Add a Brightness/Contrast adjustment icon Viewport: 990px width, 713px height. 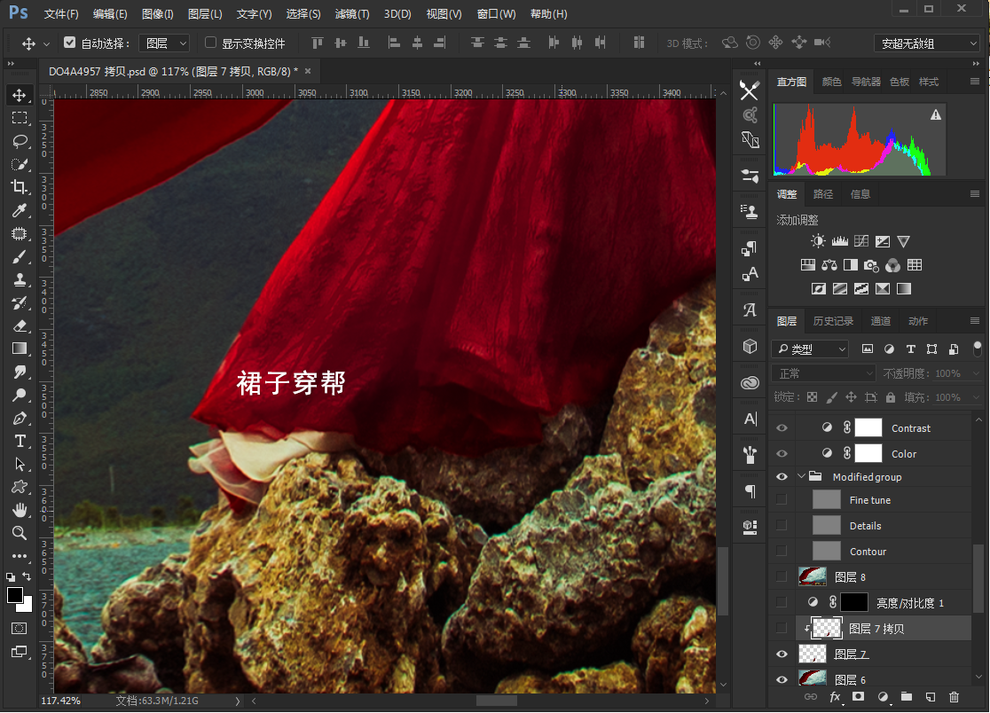[818, 241]
